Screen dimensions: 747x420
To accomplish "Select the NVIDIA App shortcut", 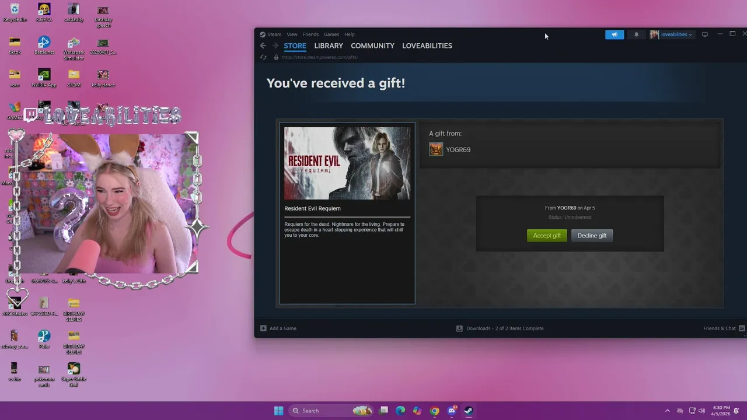I will [44, 78].
